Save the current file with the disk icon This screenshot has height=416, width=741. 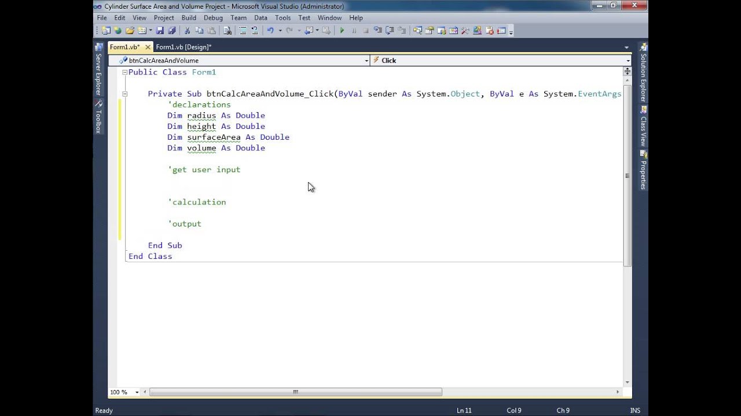pyautogui.click(x=160, y=30)
